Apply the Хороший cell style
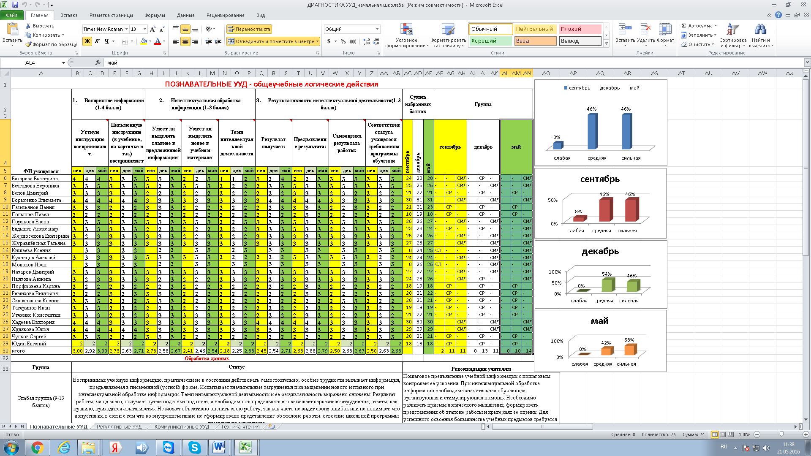The height and width of the screenshot is (456, 811). click(490, 41)
